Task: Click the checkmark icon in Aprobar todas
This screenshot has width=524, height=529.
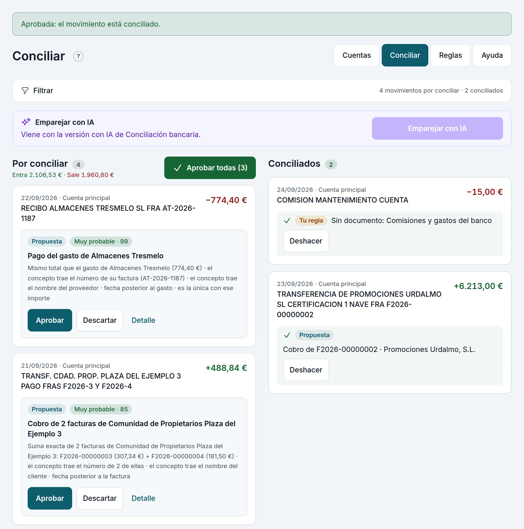Action: tap(178, 168)
